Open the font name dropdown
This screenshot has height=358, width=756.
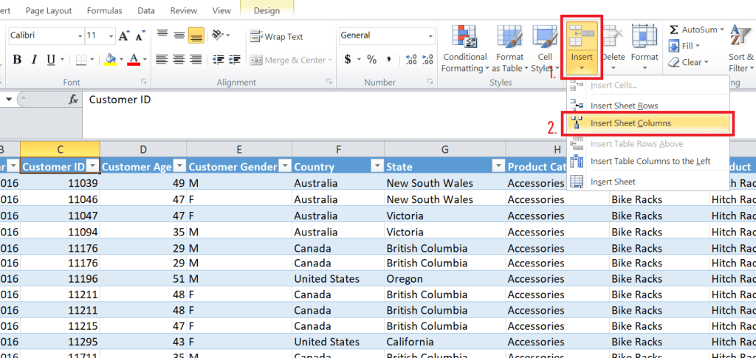(x=79, y=35)
